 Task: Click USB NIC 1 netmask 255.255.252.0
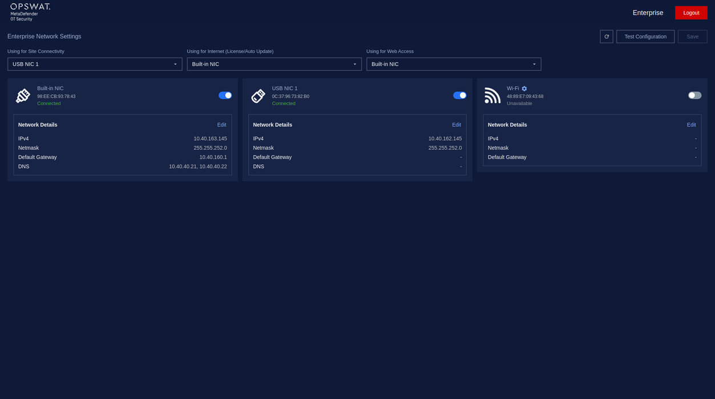coord(445,148)
